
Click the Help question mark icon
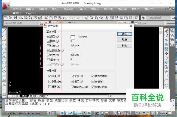(x=137, y=18)
